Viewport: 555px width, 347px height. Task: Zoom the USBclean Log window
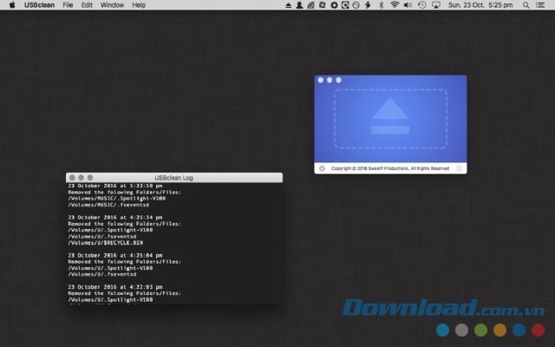point(90,177)
